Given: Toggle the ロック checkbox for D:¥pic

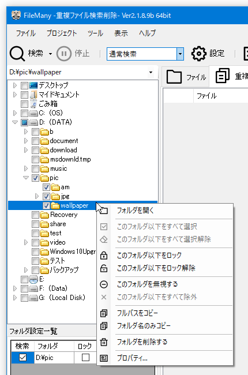Looking at the screenshot, I should point(85,358).
